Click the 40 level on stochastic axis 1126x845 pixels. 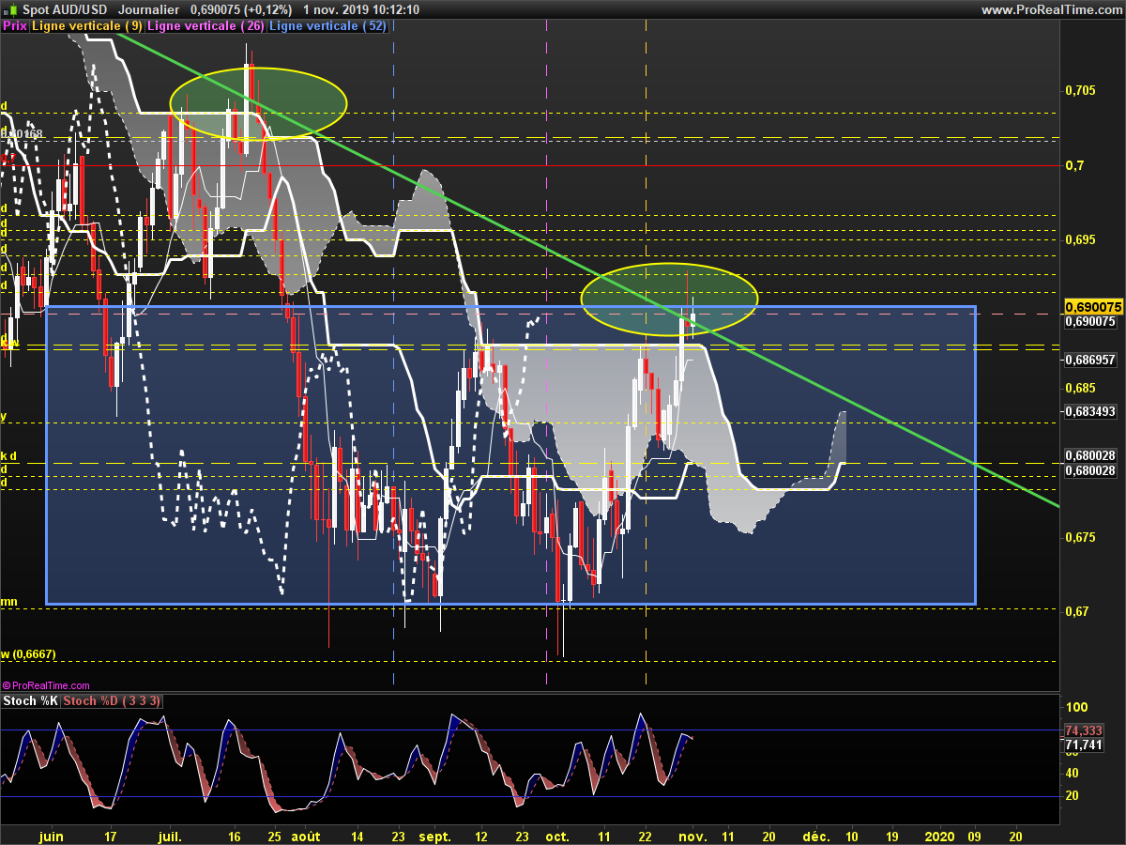click(x=1073, y=773)
